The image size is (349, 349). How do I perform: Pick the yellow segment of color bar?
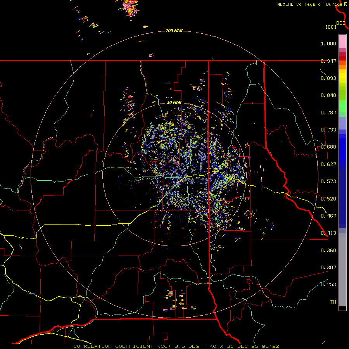[342, 76]
